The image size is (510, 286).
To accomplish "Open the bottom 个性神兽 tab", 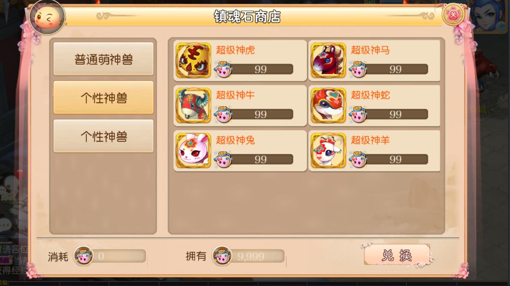I will coord(104,136).
